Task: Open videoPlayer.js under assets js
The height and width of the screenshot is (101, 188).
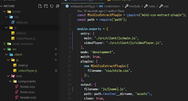Action: [x=26, y=38]
